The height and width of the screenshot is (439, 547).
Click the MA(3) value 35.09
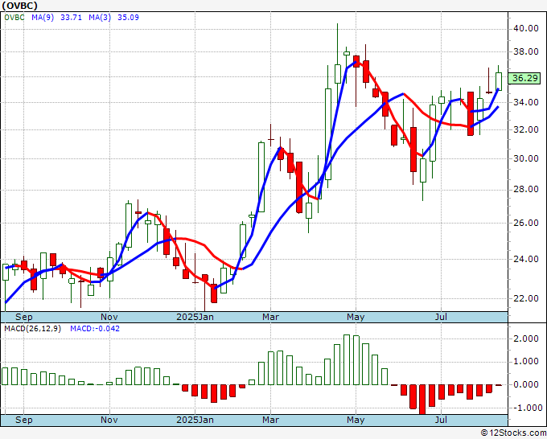[x=129, y=17]
